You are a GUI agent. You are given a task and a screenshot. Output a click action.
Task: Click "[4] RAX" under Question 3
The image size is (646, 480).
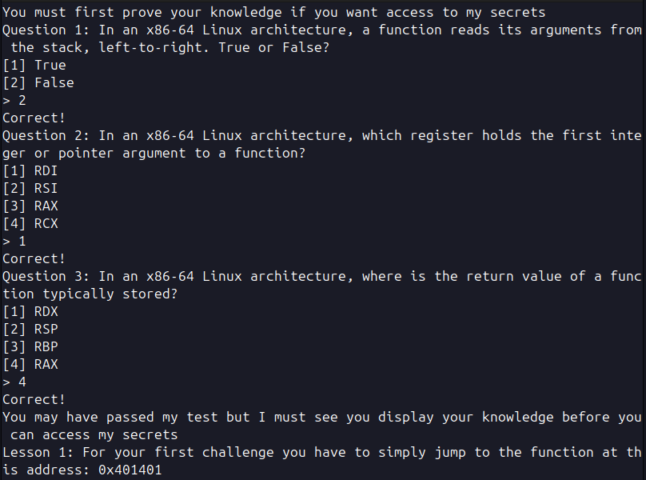[x=30, y=364]
